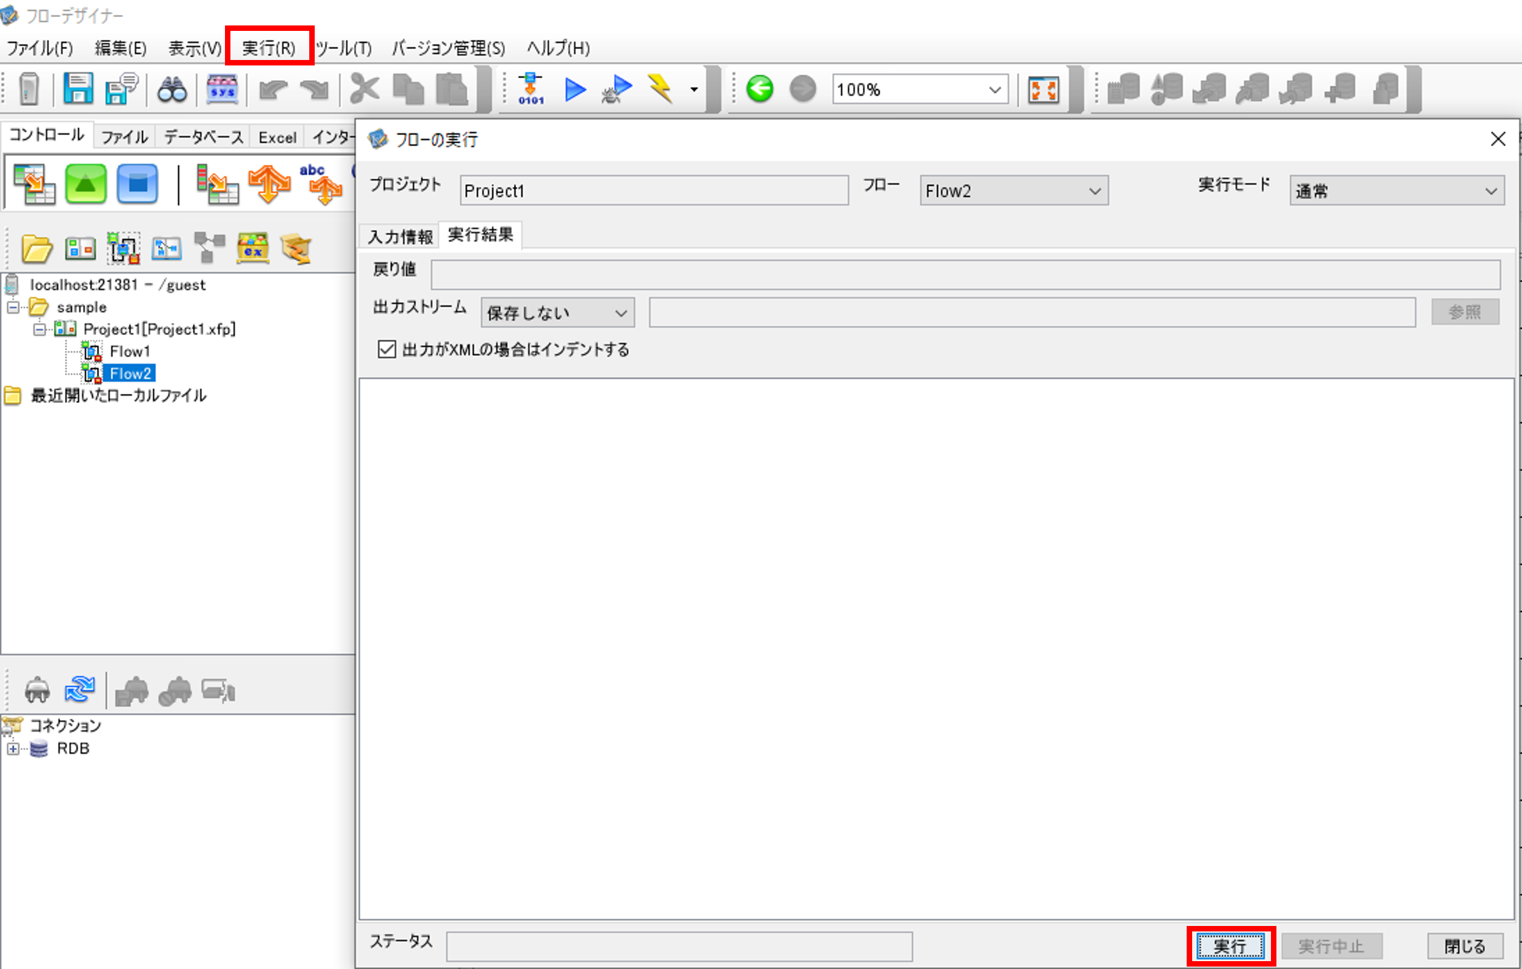The height and width of the screenshot is (969, 1522).
Task: Click the green Start component icon
Action: (86, 184)
